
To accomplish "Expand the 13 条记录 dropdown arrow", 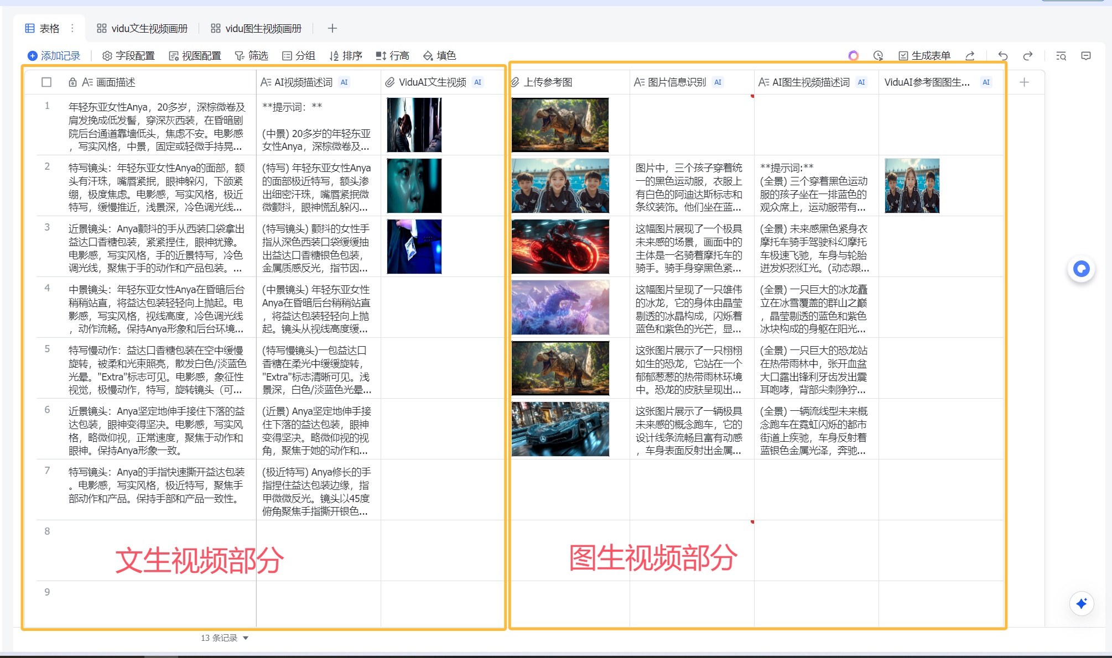I will [x=246, y=638].
